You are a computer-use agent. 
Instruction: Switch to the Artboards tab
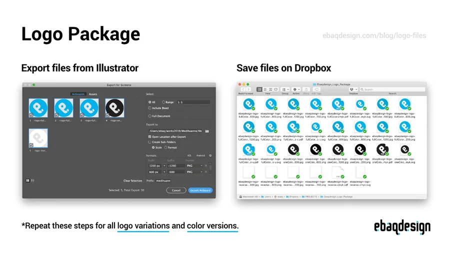[78, 94]
